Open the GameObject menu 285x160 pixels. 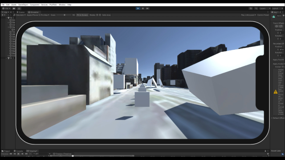(x=23, y=5)
